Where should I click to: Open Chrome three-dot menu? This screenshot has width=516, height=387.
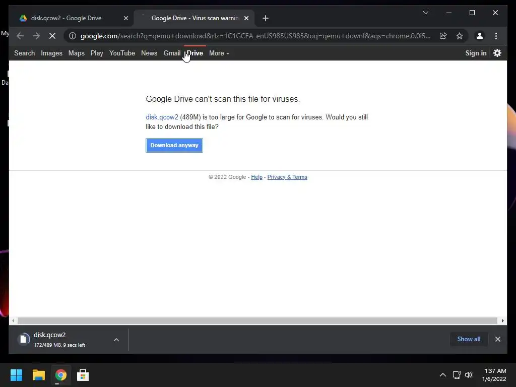(x=496, y=36)
